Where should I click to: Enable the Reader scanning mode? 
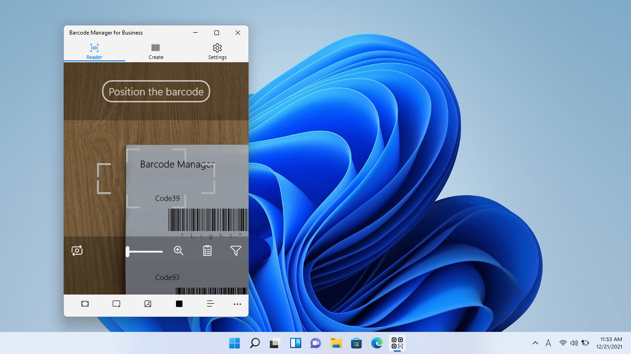tap(94, 51)
